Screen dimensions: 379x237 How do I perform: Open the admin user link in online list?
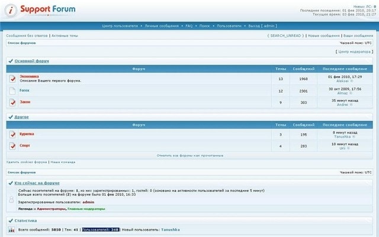pos(88,202)
